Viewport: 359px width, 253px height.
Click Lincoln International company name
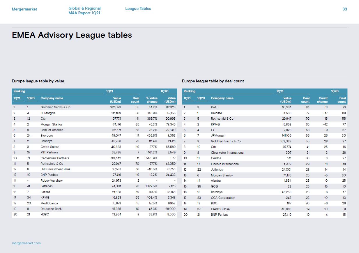[x=225, y=164]
